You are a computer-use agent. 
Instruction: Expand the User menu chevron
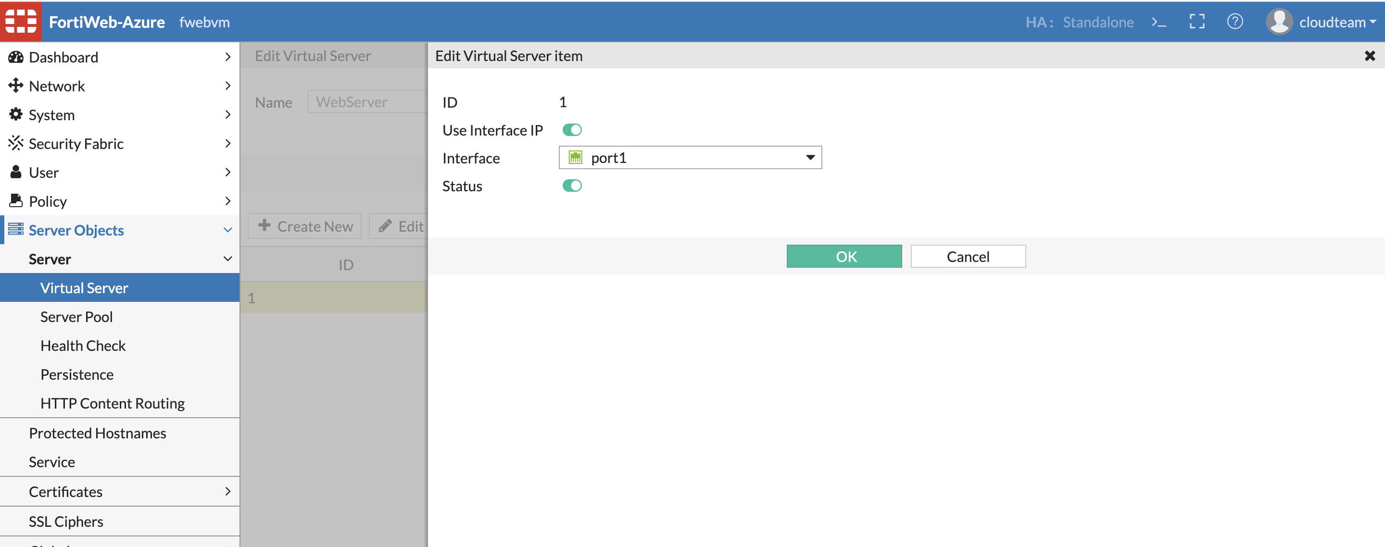227,172
